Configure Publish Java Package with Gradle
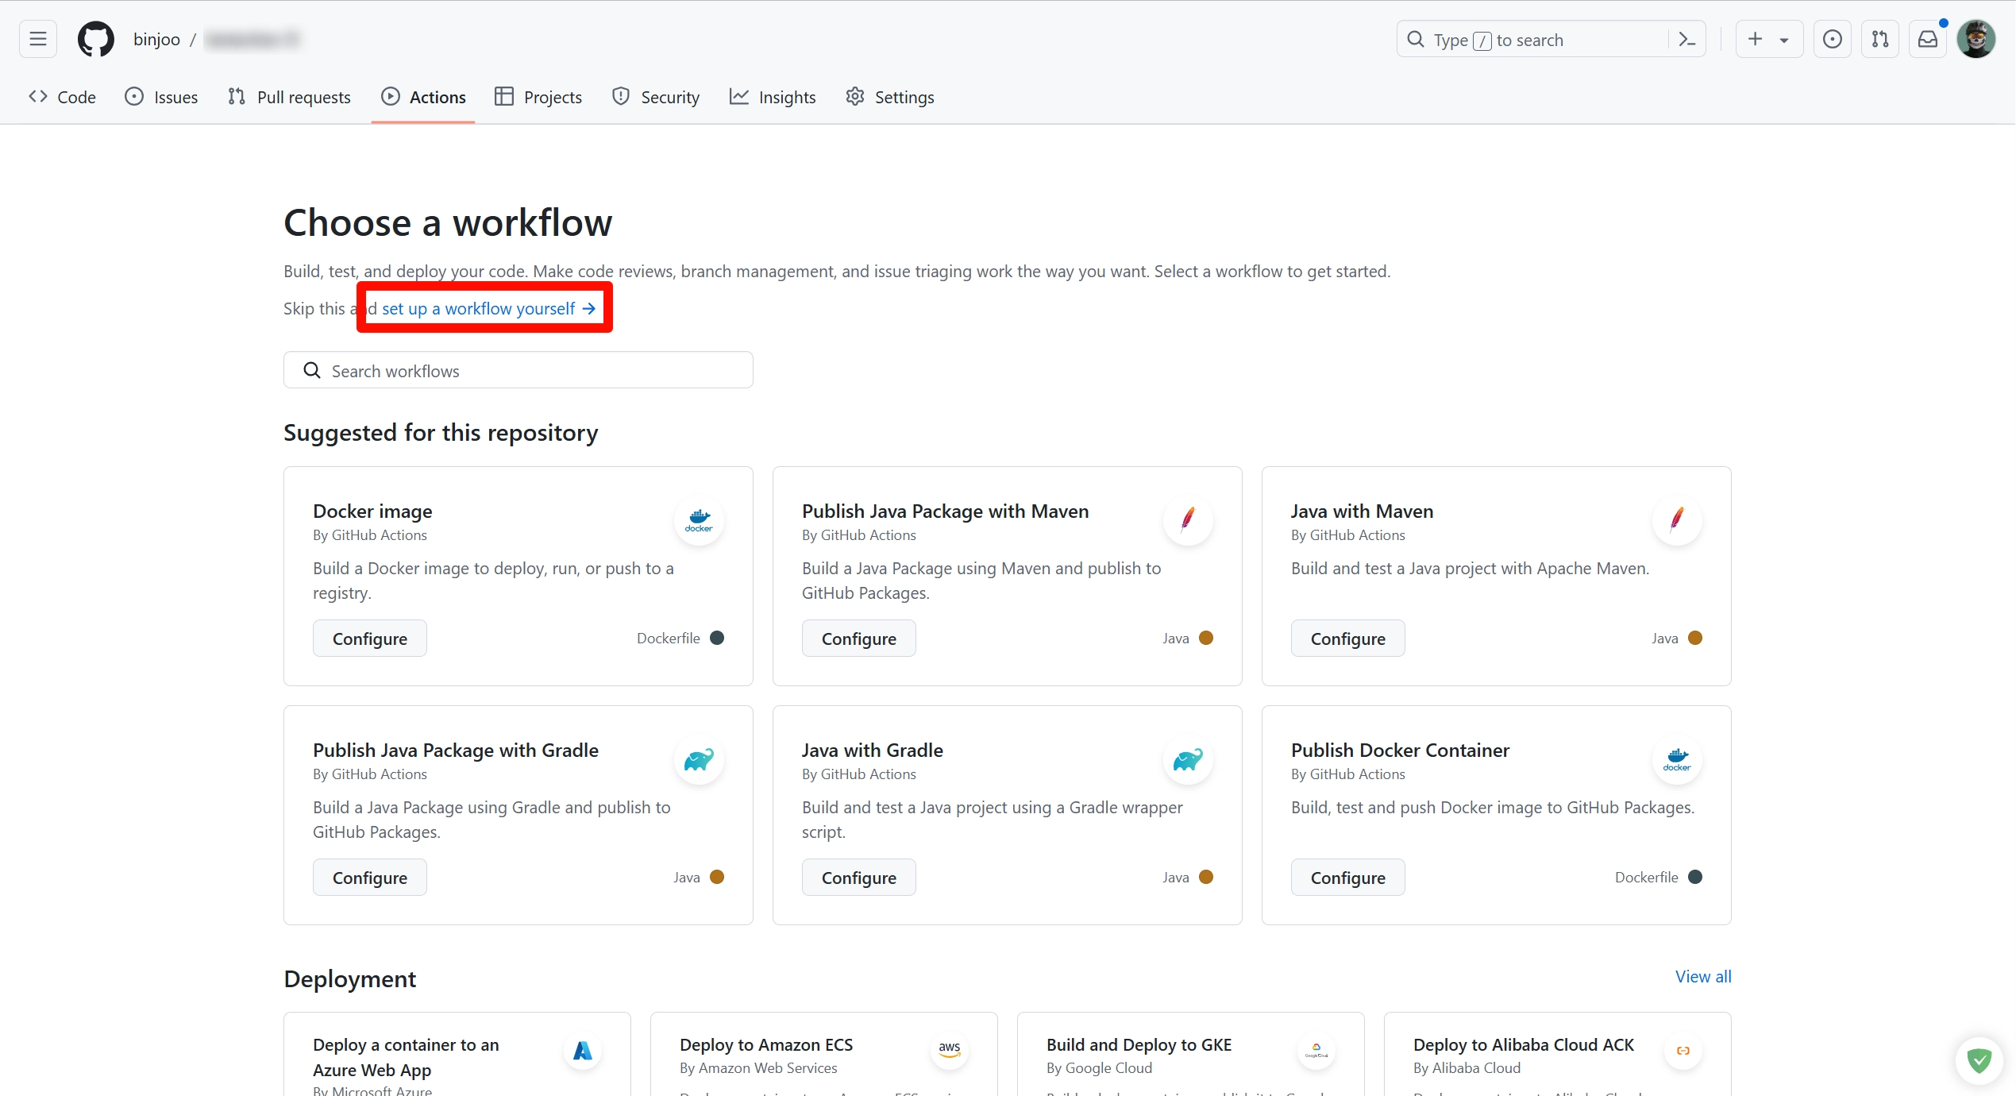Screen dimensions: 2016x1096 pos(370,878)
